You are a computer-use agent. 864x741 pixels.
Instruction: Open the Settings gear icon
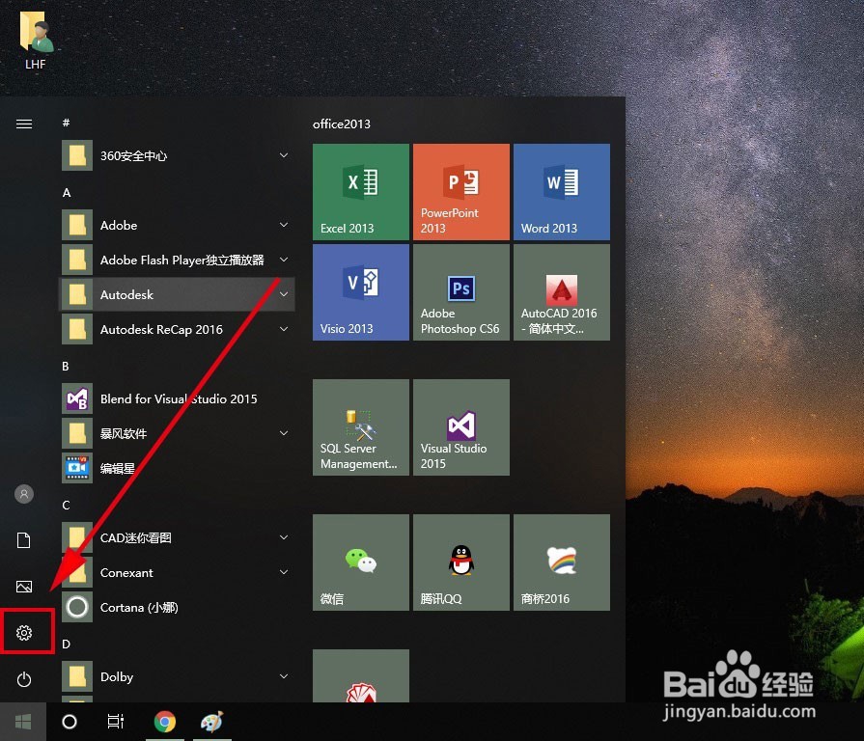coord(24,633)
